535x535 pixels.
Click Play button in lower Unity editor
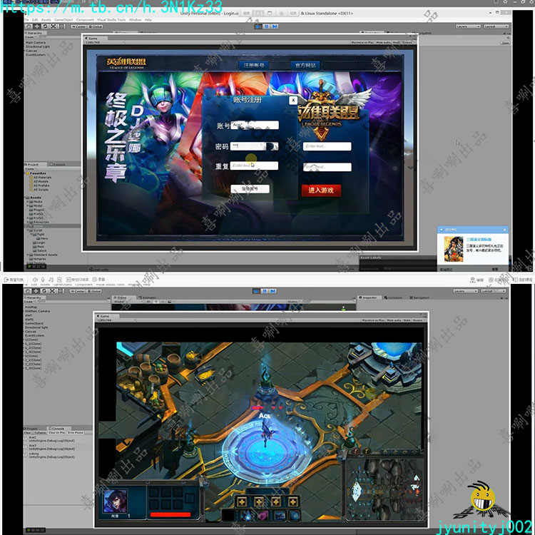(x=256, y=291)
